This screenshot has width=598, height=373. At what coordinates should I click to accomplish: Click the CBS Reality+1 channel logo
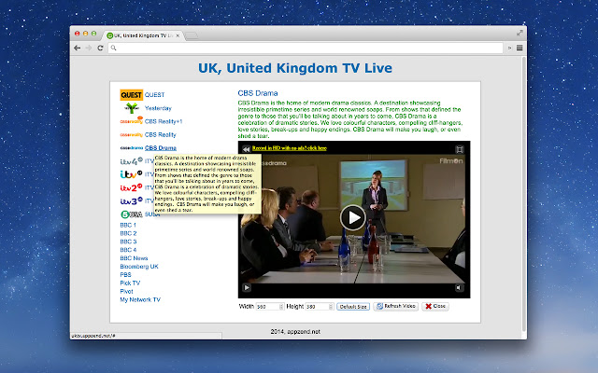pos(131,121)
